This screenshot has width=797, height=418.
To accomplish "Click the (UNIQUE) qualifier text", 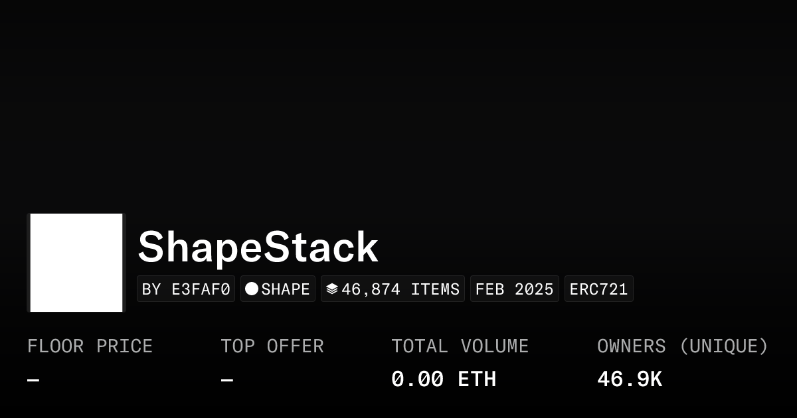I will pos(723,346).
